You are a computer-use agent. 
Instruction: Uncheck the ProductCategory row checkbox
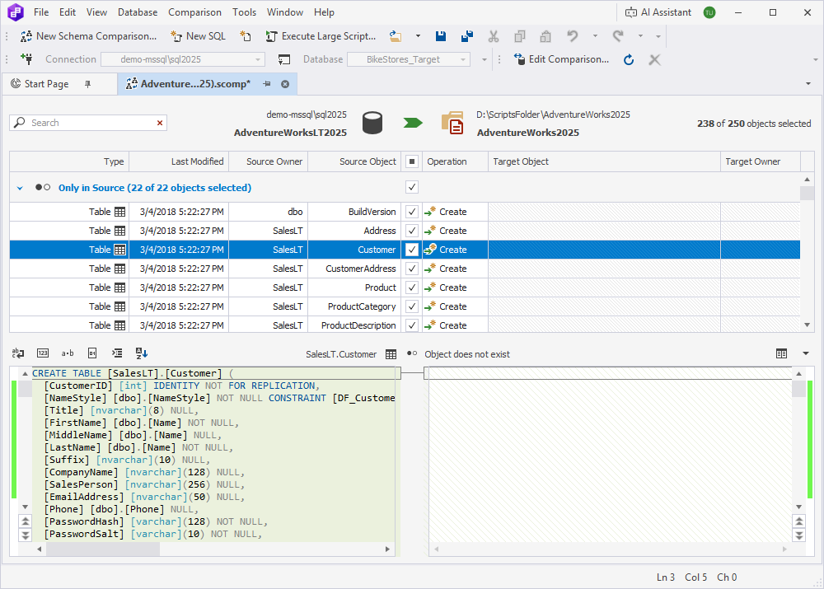412,306
